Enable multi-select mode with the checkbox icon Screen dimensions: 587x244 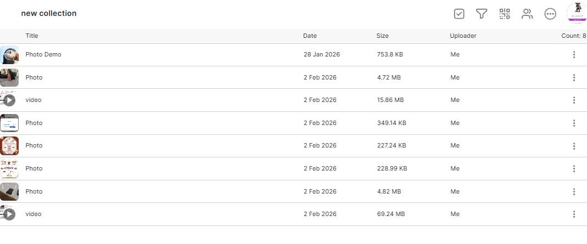pos(459,14)
